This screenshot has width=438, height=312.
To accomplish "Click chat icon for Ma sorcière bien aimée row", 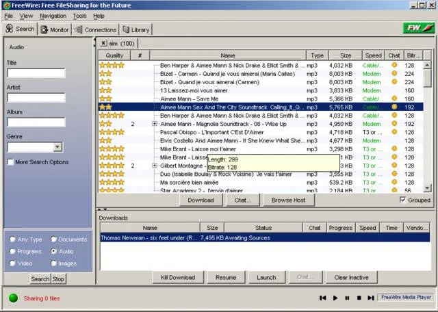I will pyautogui.click(x=394, y=182).
